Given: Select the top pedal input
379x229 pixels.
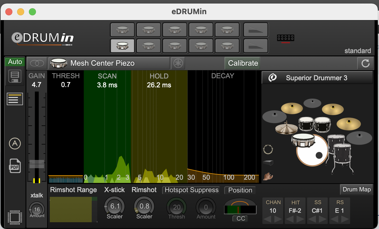Looking at the screenshot, I should (256, 30).
